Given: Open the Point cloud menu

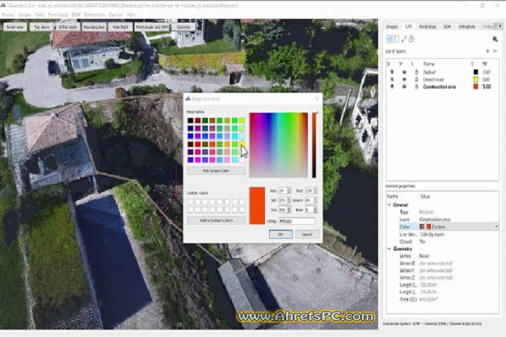Looking at the screenshot, I should (58, 15).
